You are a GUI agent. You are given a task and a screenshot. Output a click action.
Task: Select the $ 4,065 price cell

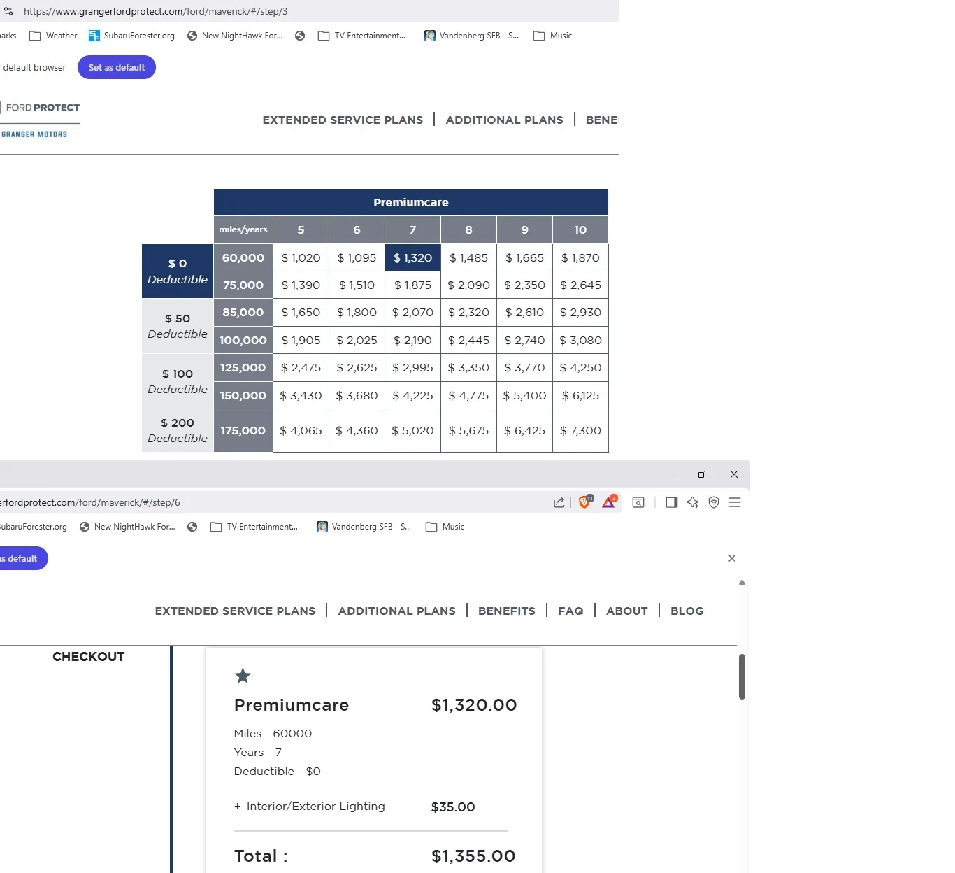click(x=301, y=430)
